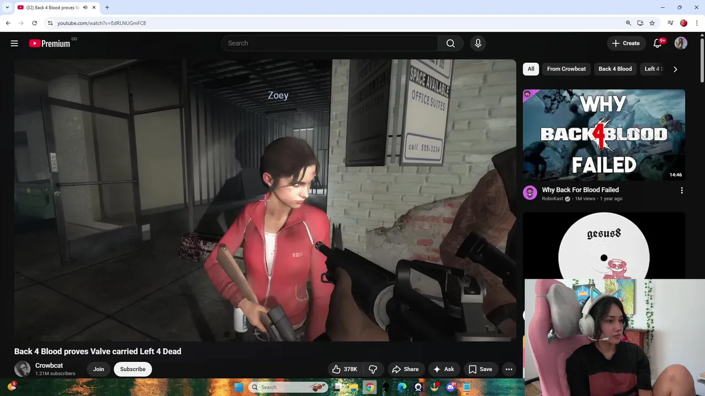
Task: Type in the YouTube search field
Action: point(330,43)
